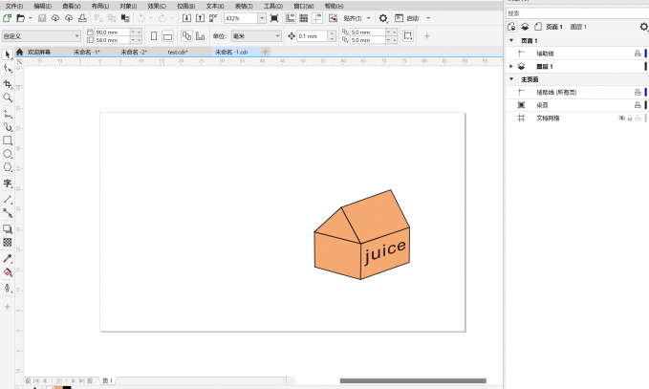Set page to landscape orientation

pos(167,36)
